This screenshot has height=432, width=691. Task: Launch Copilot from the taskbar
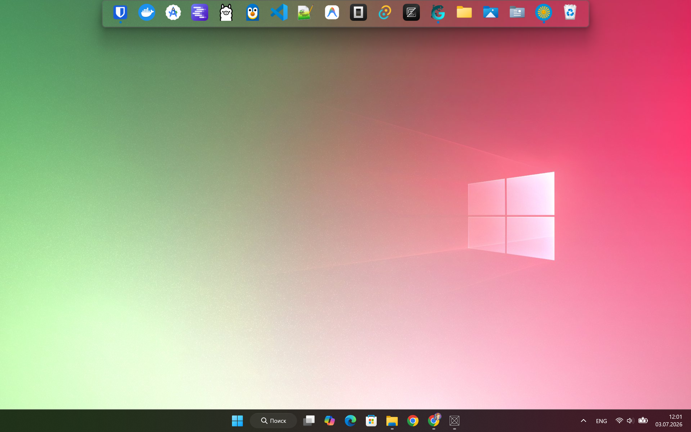[x=330, y=421]
